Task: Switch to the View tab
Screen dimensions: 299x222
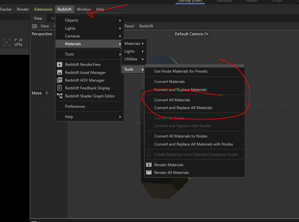Action: pos(38,18)
